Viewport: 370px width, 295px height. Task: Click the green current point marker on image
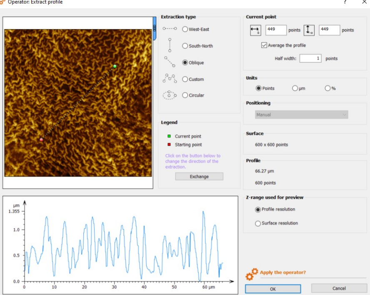(115, 66)
